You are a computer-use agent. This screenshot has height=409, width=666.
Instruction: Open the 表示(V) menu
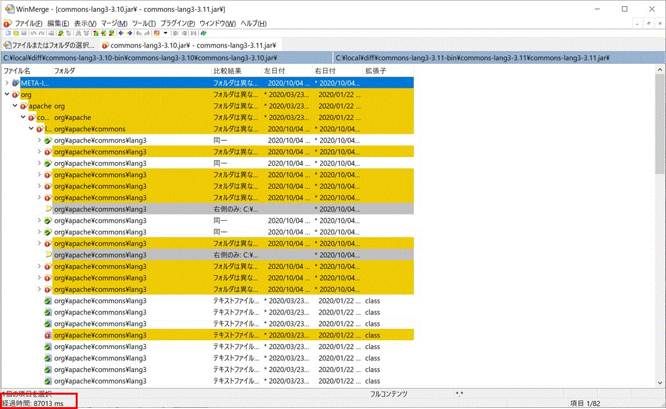85,23
